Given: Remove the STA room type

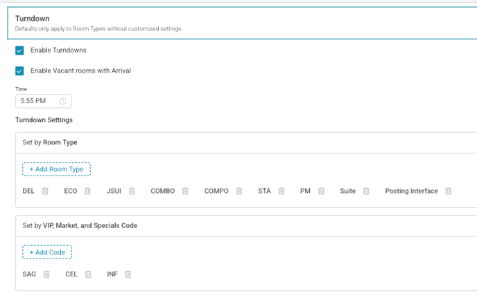Looking at the screenshot, I should pyautogui.click(x=281, y=191).
